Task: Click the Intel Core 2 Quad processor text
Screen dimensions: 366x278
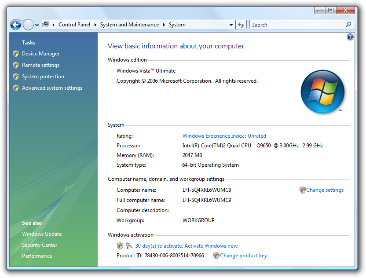Action: click(x=253, y=146)
